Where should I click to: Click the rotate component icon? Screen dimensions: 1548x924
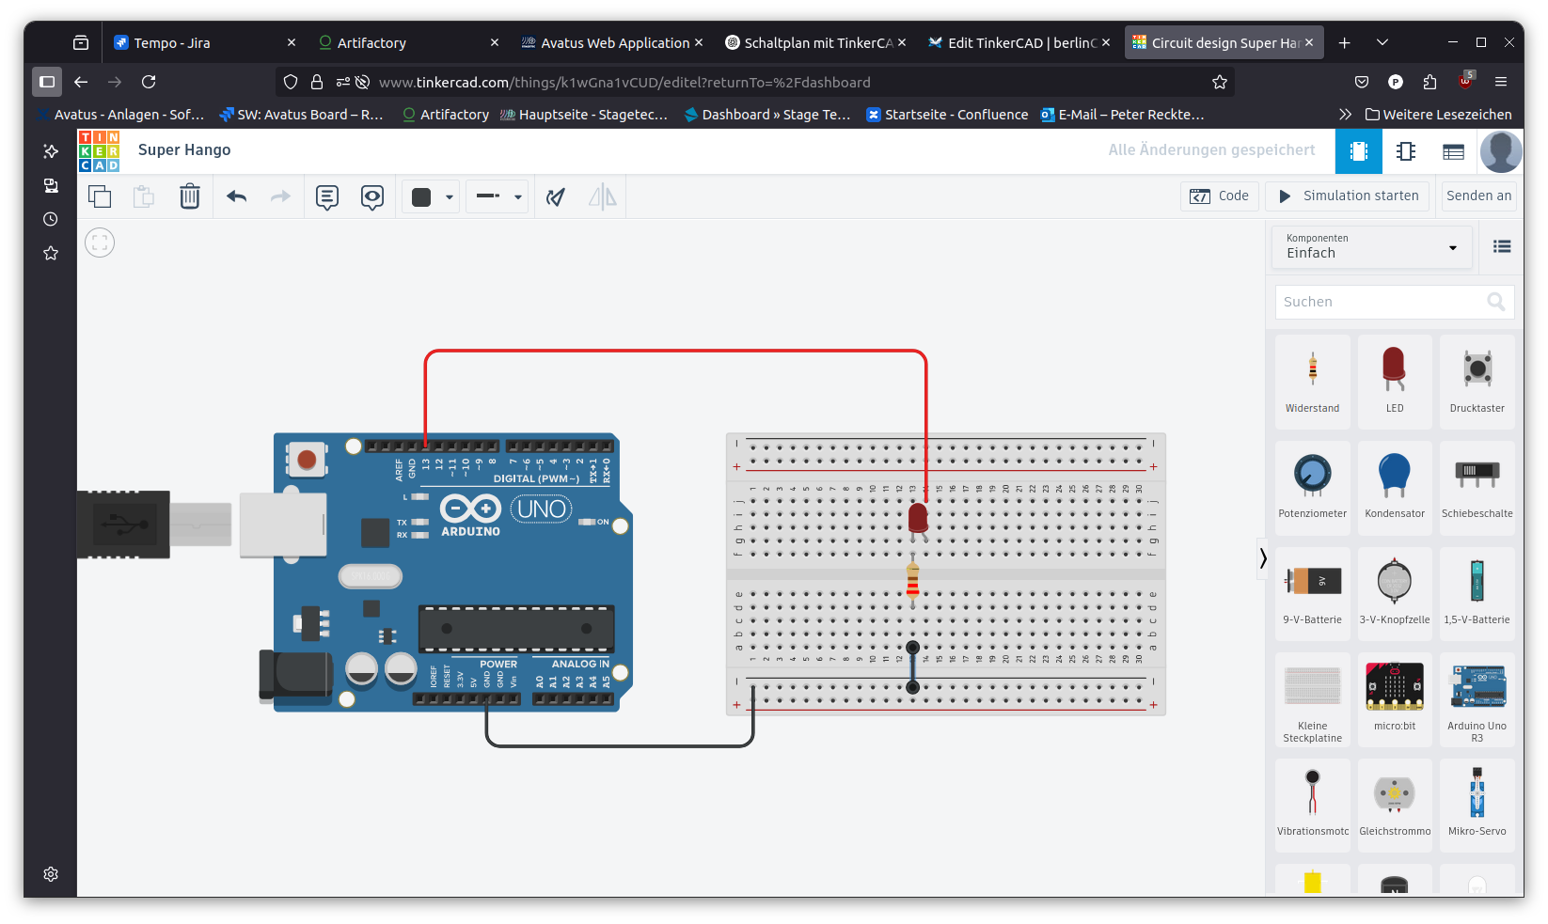tap(557, 196)
